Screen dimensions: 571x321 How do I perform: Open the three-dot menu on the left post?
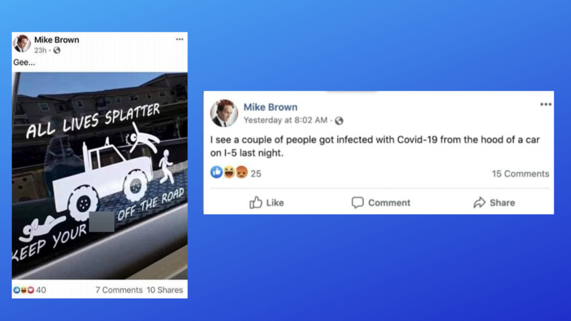point(180,40)
